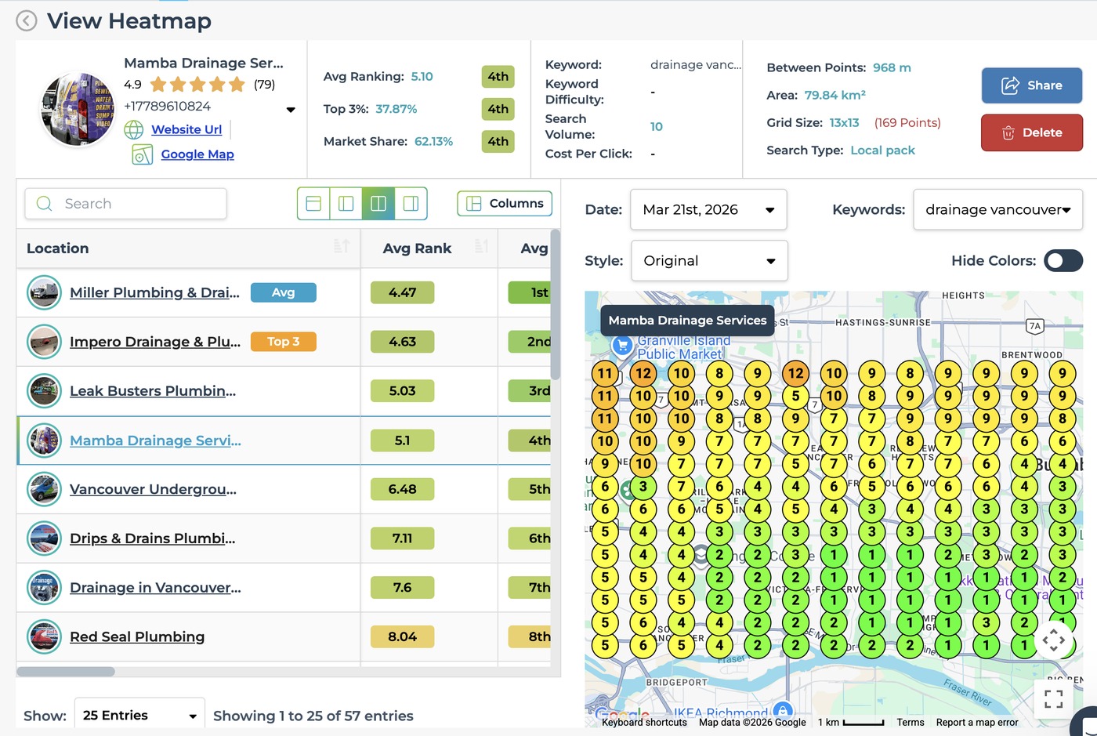Click Vancouver Underground row avatar icon
Screen dimensions: 1097x736
pyautogui.click(x=44, y=490)
